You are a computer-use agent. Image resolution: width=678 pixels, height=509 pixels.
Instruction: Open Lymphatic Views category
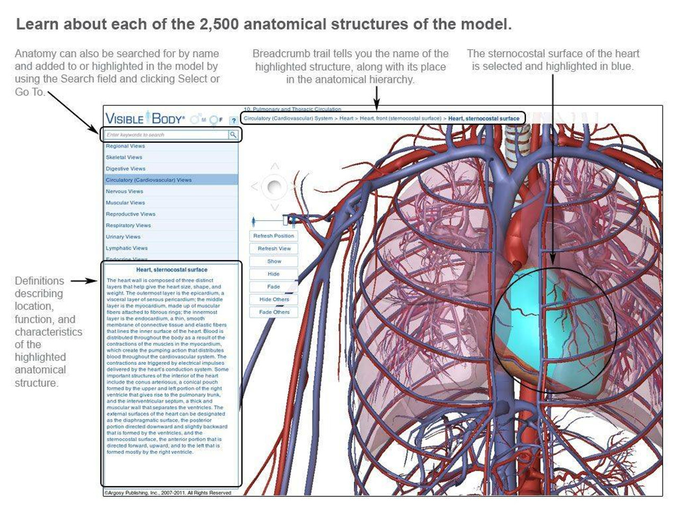point(171,248)
